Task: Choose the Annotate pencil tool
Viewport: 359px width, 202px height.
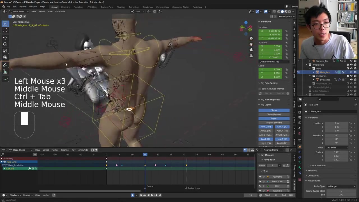Action: click(5, 65)
